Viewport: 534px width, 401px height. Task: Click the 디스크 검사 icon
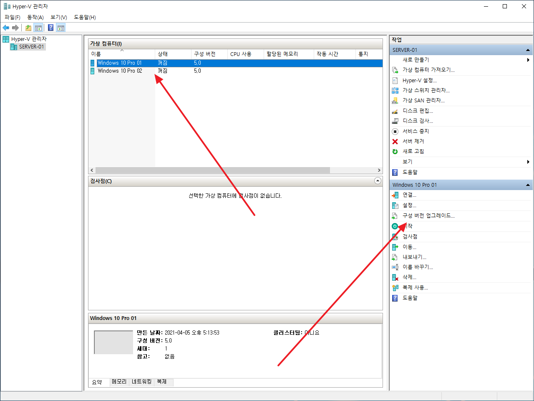[395, 121]
